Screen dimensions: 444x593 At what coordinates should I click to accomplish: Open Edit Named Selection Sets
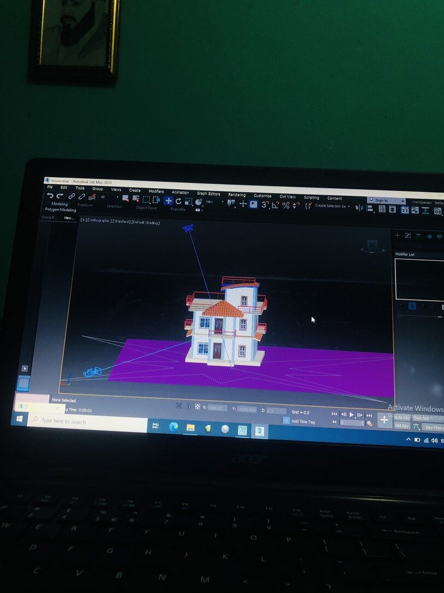[308, 206]
